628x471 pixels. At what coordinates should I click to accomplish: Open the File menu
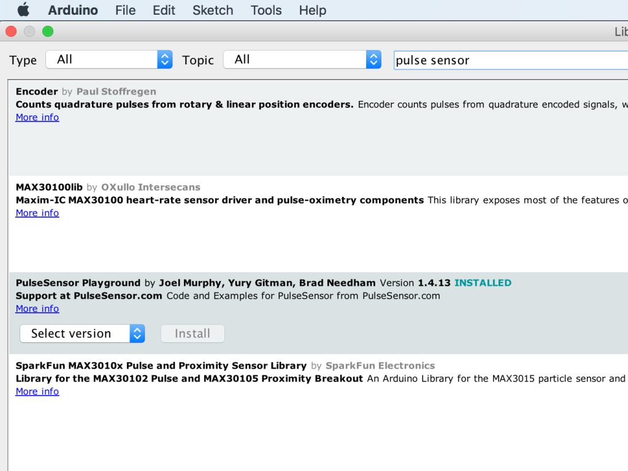[125, 10]
